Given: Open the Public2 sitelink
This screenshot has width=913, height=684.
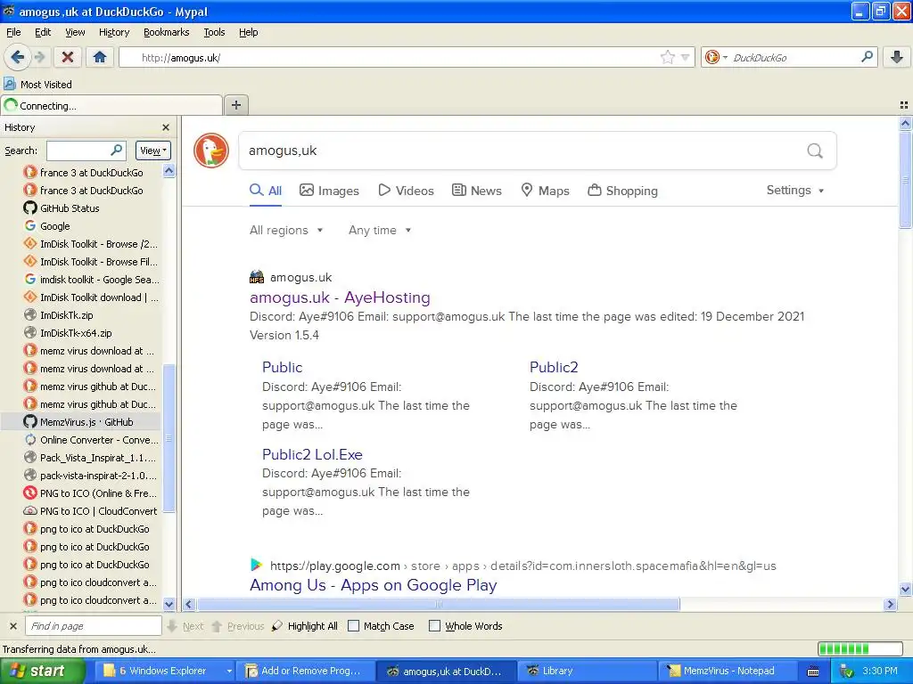Looking at the screenshot, I should pyautogui.click(x=554, y=368).
